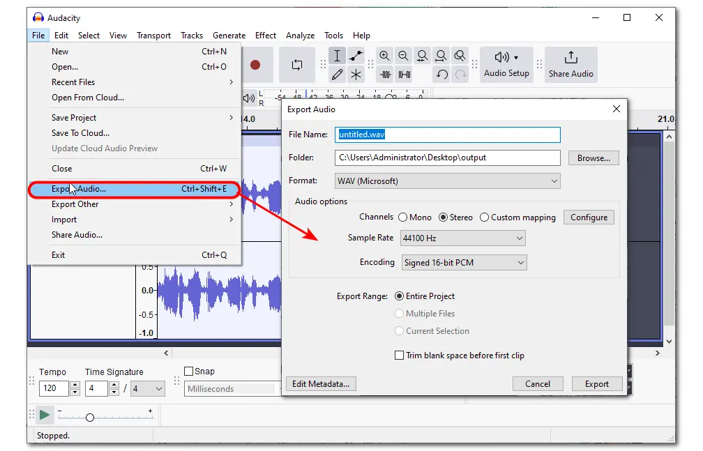Open the Format dropdown showing WAV (Microsoft)
The width and height of the screenshot is (703, 451).
click(x=447, y=181)
